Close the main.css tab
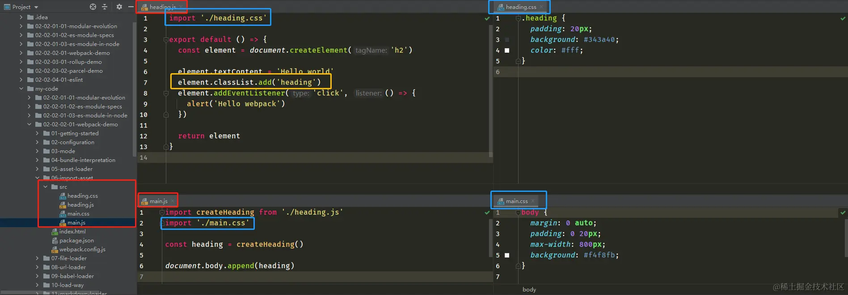The width and height of the screenshot is (848, 295). tap(532, 201)
